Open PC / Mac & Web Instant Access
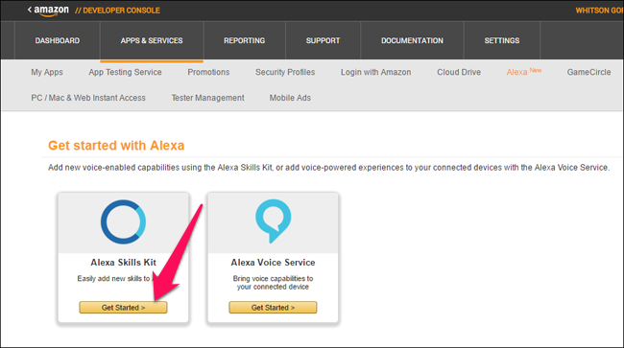This screenshot has width=624, height=348. (x=88, y=98)
